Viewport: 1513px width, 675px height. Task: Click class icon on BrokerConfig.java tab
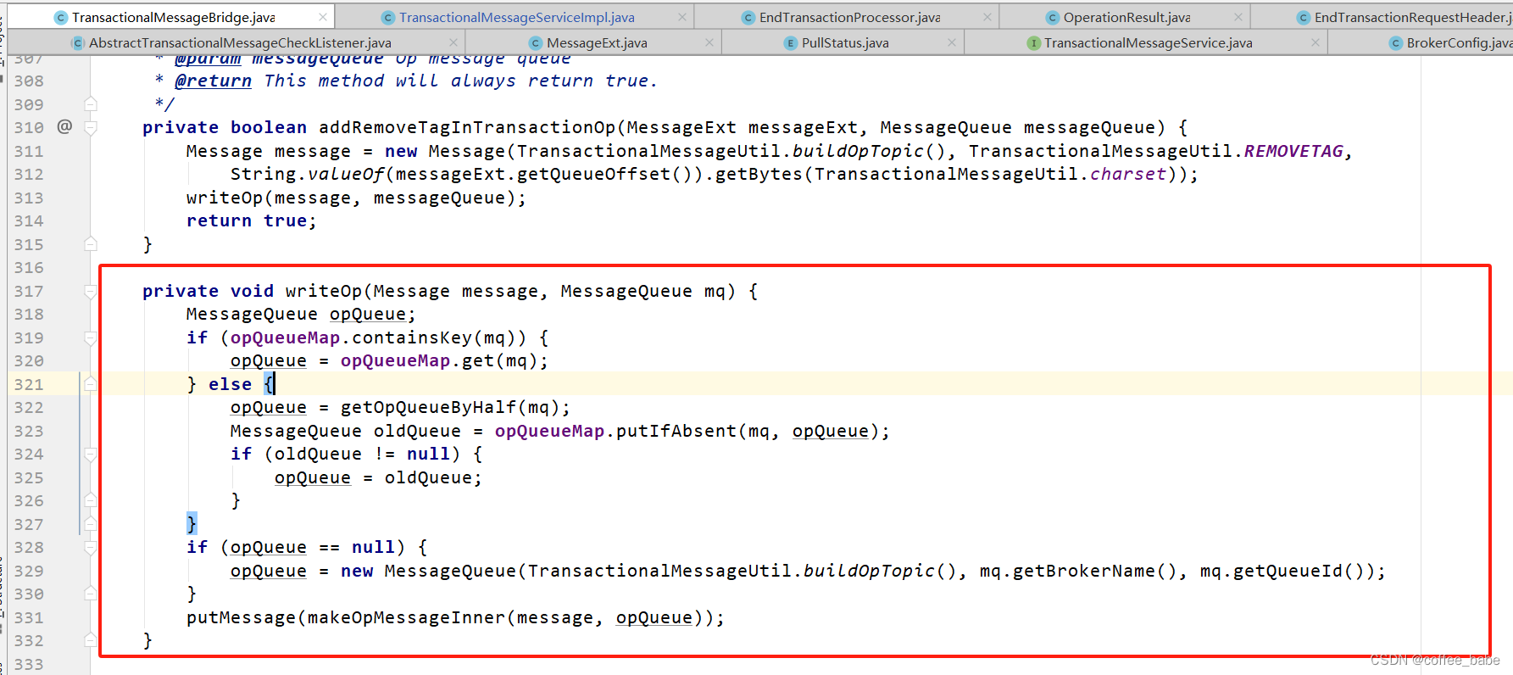point(1395,43)
